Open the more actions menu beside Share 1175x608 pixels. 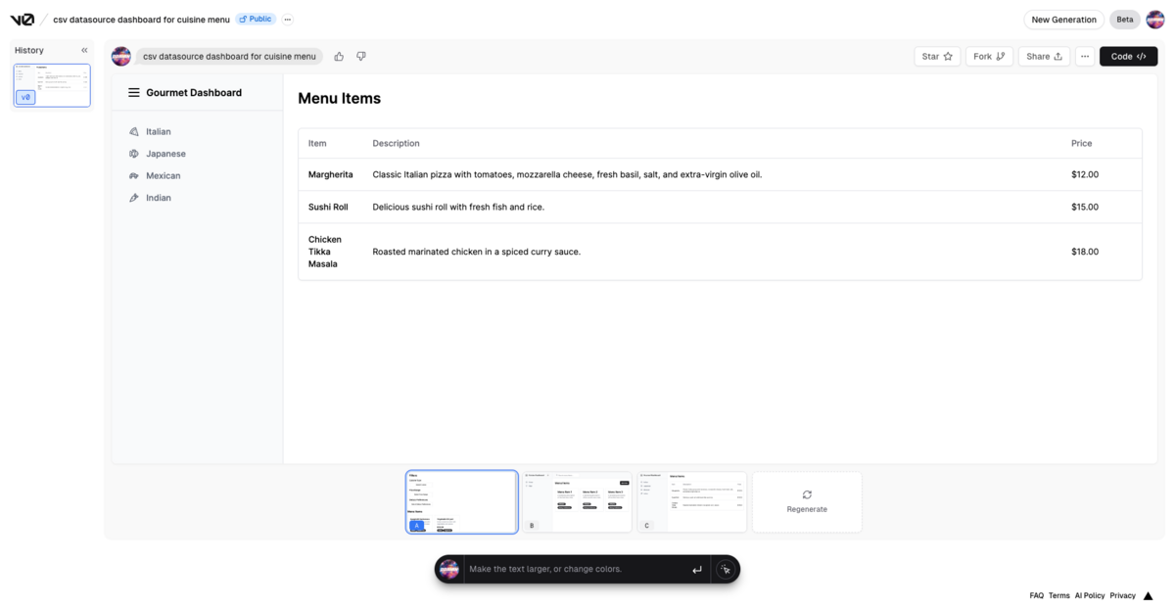[x=1085, y=57]
